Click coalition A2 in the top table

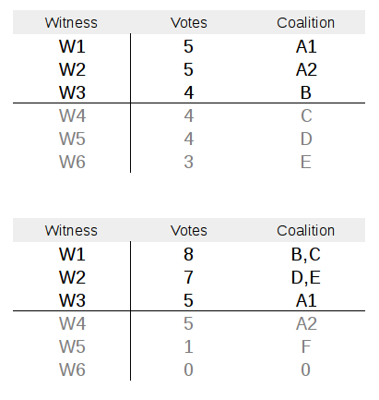pos(306,69)
